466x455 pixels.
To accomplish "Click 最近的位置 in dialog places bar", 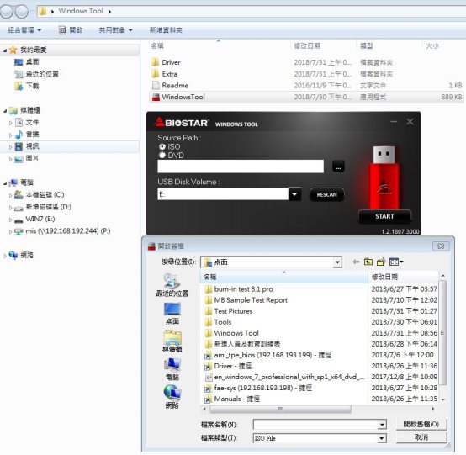I will click(172, 285).
